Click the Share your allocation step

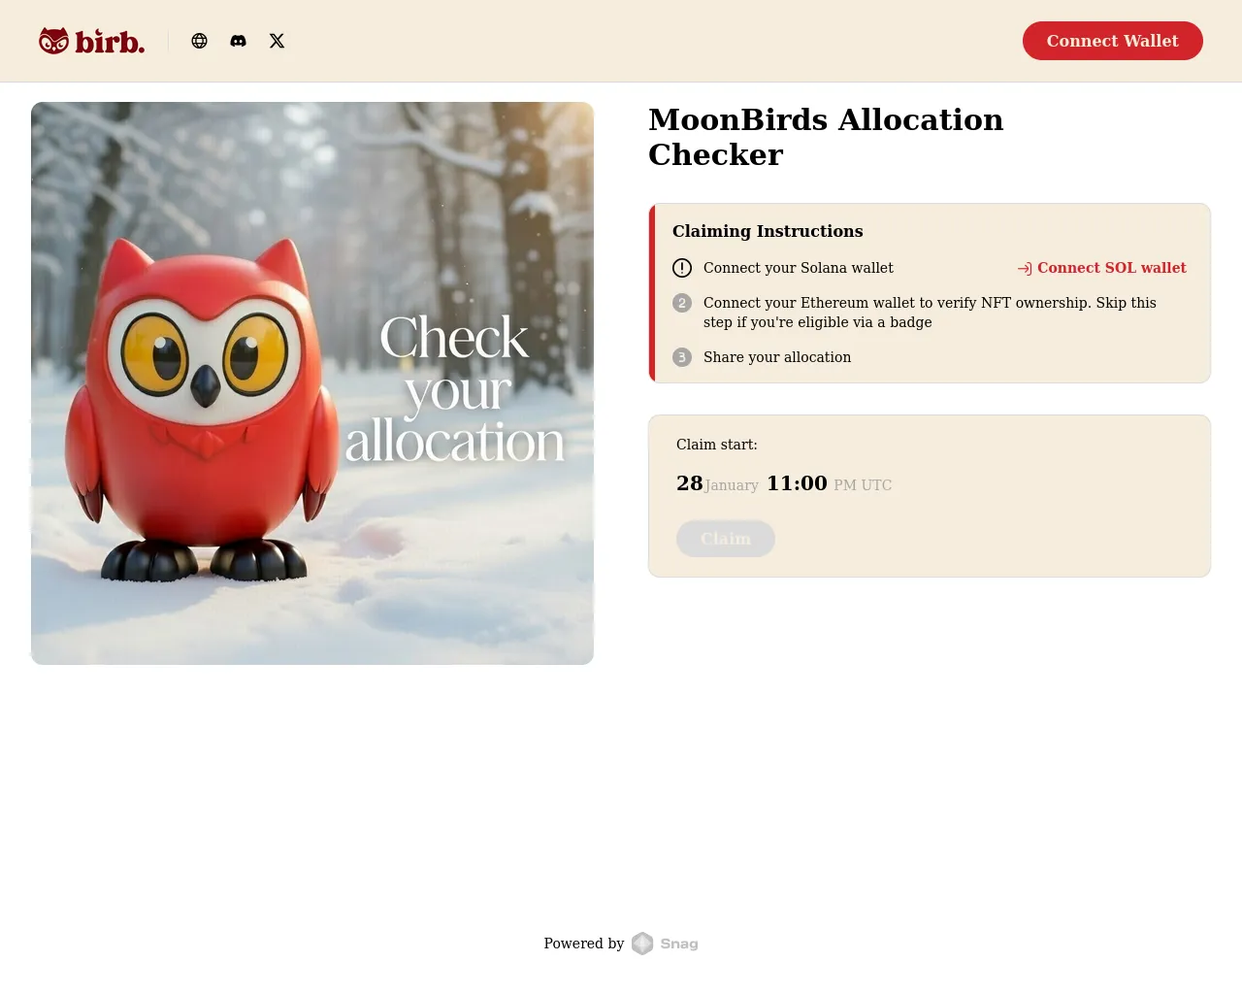[x=777, y=357]
